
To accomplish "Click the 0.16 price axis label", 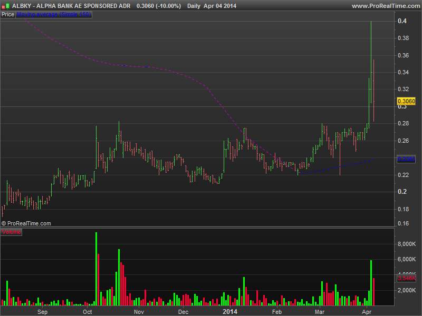I will pos(403,223).
